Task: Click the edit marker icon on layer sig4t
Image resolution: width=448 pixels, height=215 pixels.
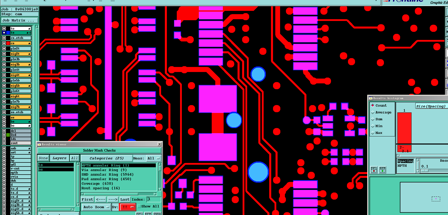Action: point(29,75)
